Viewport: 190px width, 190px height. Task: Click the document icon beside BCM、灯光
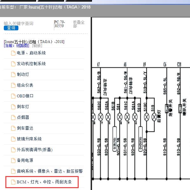pyautogui.click(x=13, y=182)
